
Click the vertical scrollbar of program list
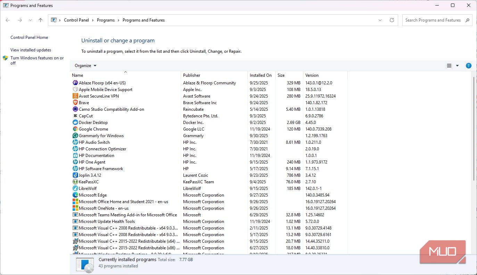click(474, 128)
